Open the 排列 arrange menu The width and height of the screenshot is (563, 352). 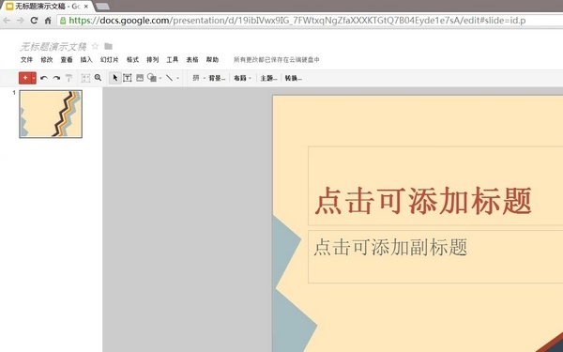153,60
